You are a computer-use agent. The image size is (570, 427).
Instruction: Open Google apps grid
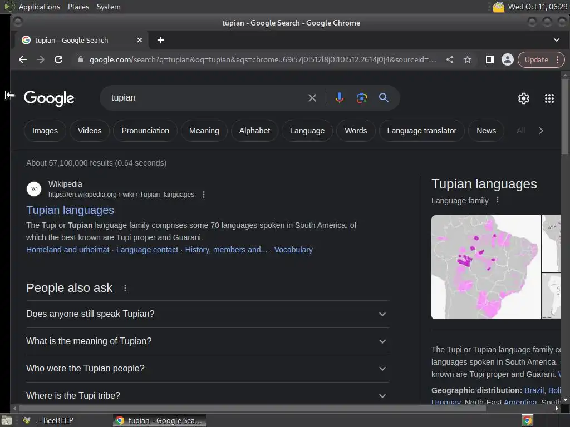549,98
